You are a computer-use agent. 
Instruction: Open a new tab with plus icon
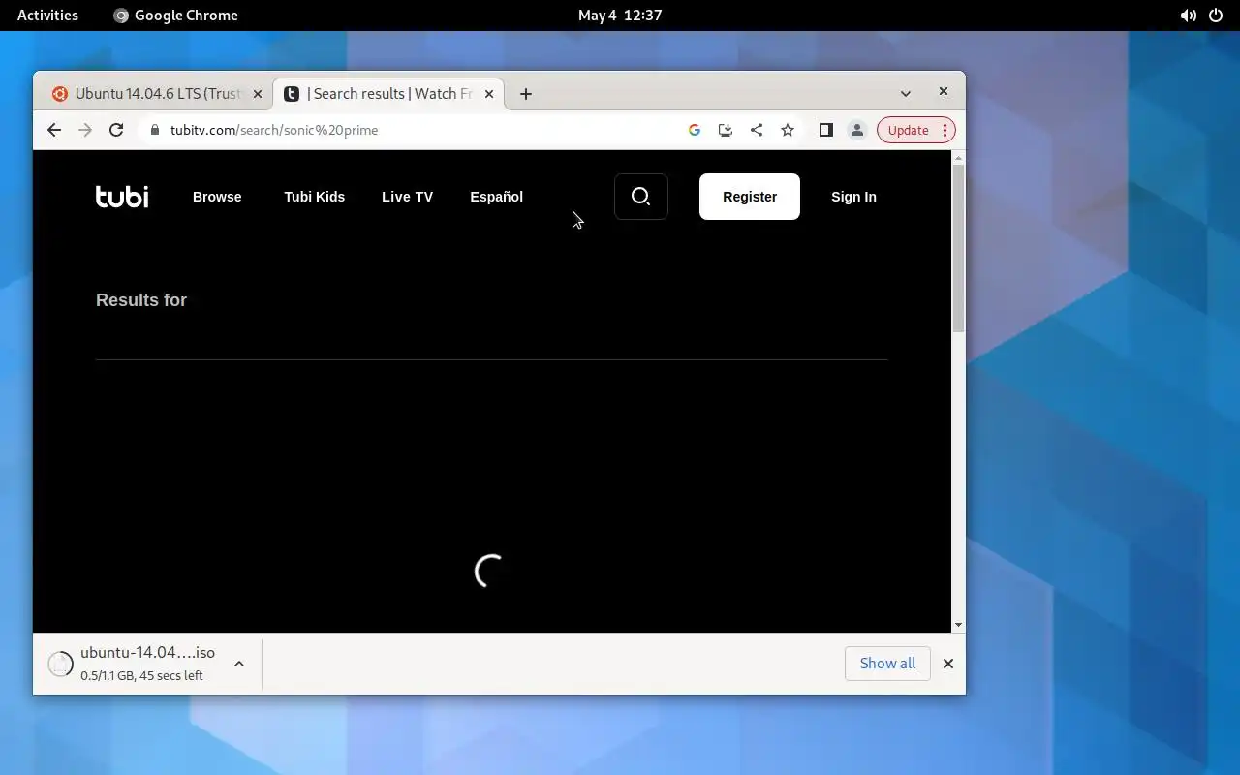coord(526,94)
